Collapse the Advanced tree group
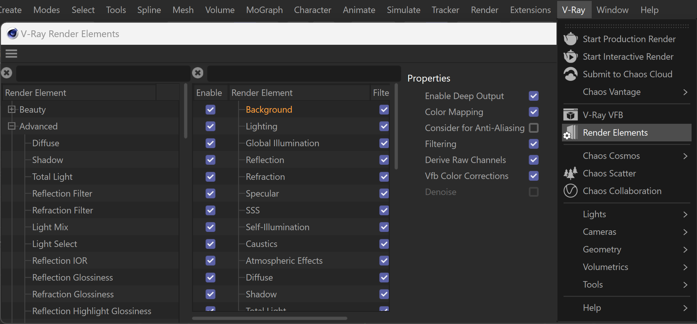This screenshot has height=324, width=697. pos(12,126)
